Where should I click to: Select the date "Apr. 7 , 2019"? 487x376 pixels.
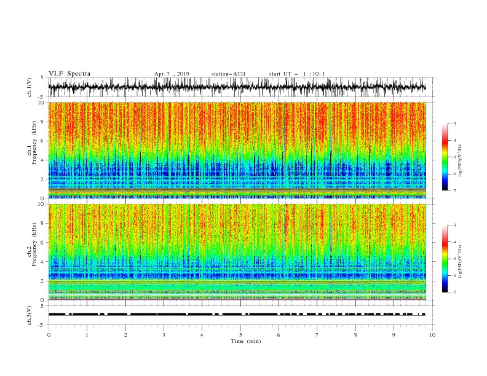tap(172, 74)
